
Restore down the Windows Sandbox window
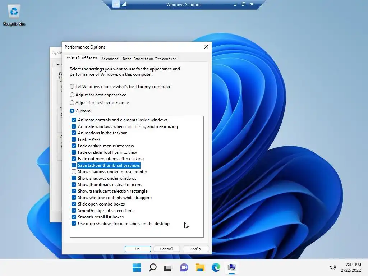(x=243, y=4)
